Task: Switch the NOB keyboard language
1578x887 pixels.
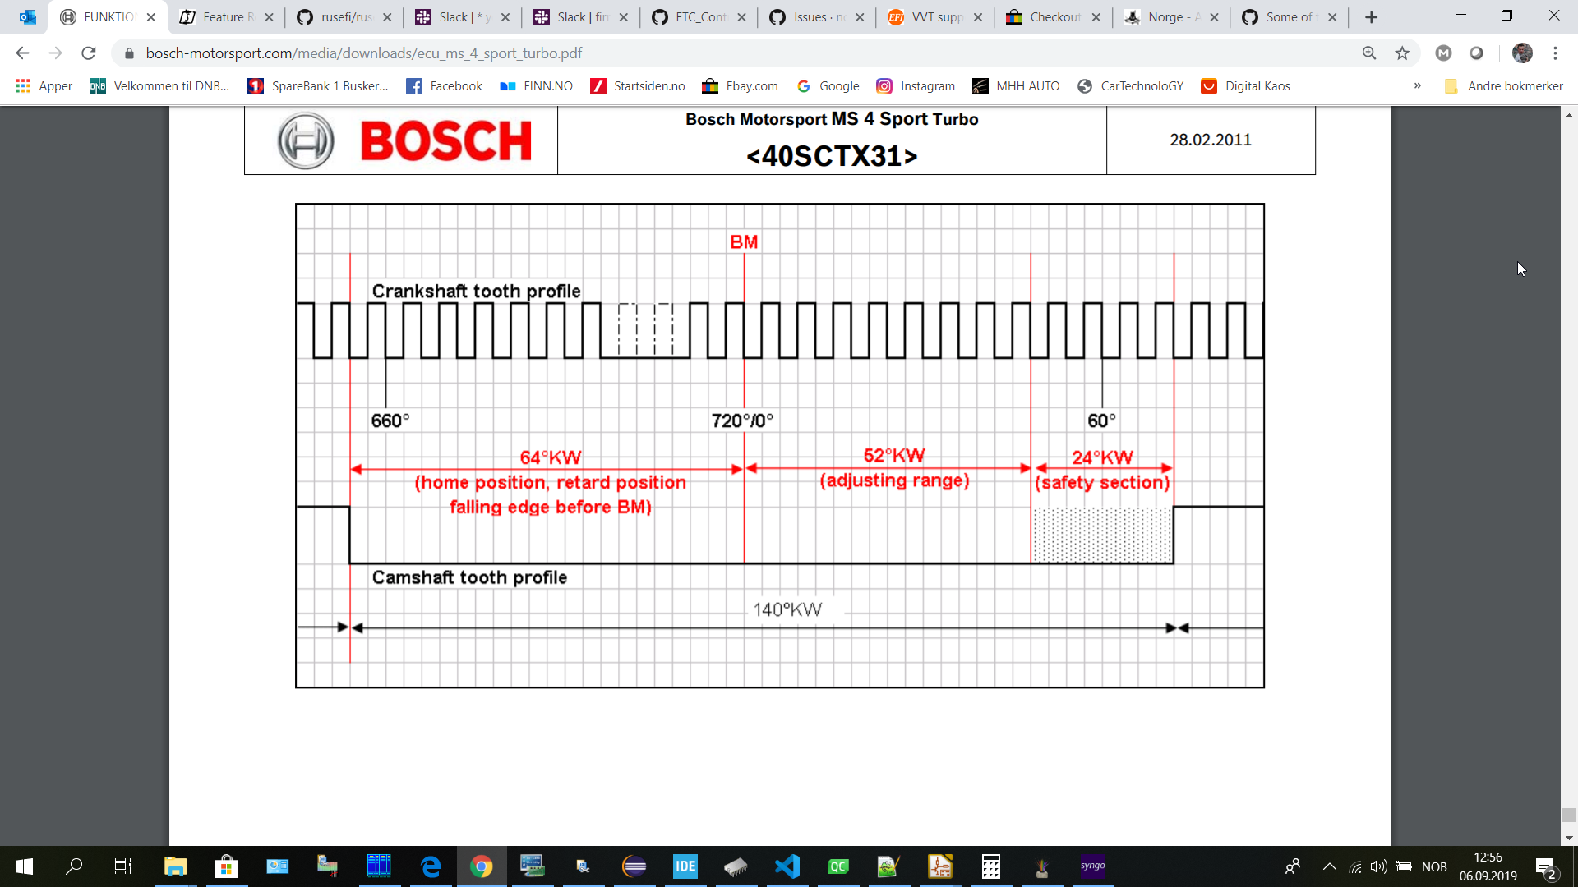Action: point(1434,866)
